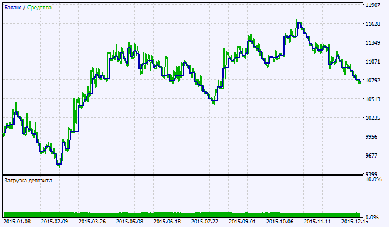Click the Средства legend label
Screen dimensions: 389x227
click(39, 8)
